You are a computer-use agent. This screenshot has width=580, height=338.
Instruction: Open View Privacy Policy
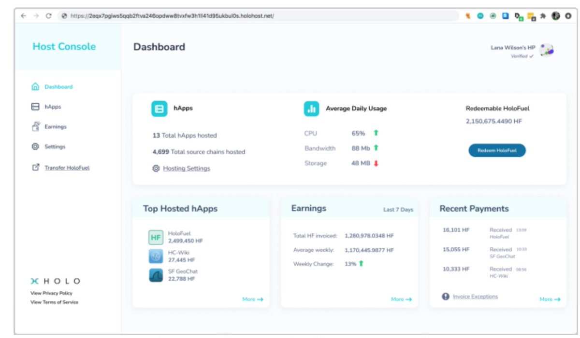point(51,293)
